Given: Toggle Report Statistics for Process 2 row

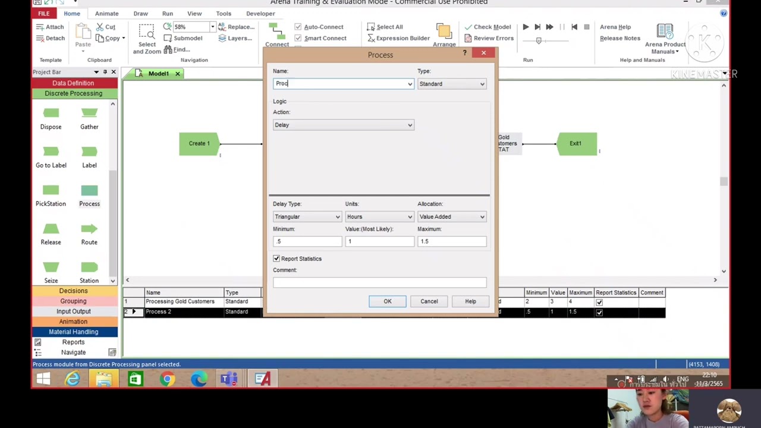Looking at the screenshot, I should [599, 312].
